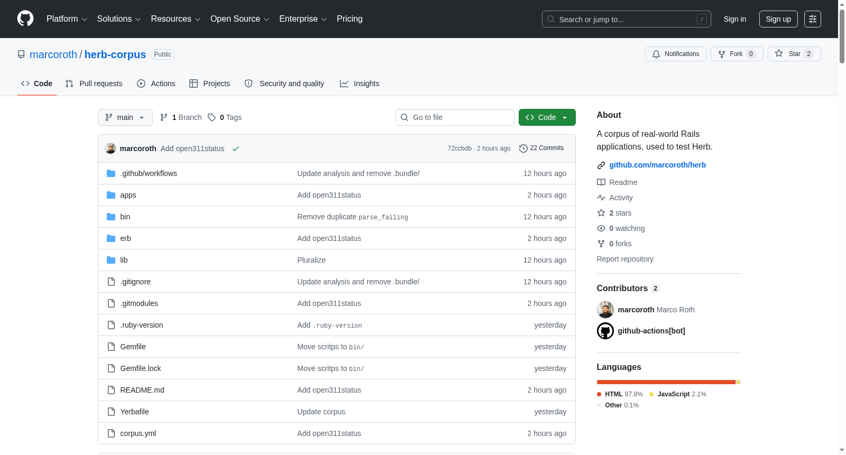Click the JavaScript 2.1% language entry
This screenshot has height=455, width=846.
pos(678,394)
